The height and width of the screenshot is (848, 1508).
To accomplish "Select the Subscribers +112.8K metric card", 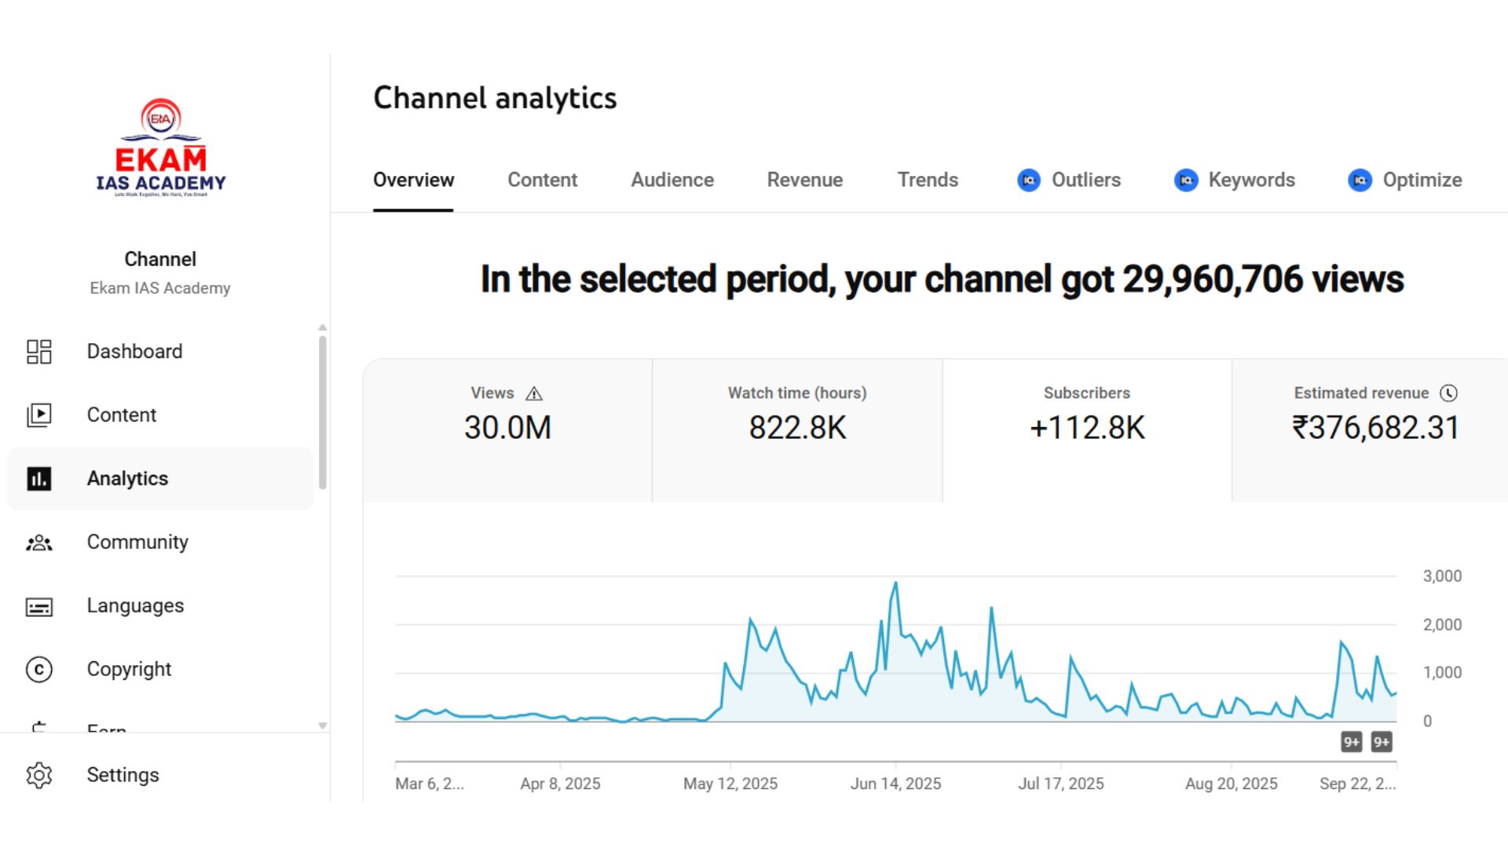I will (x=1087, y=430).
